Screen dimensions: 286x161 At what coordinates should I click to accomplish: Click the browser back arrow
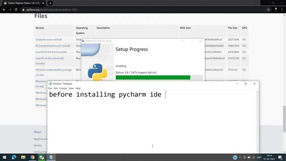coord(4,10)
